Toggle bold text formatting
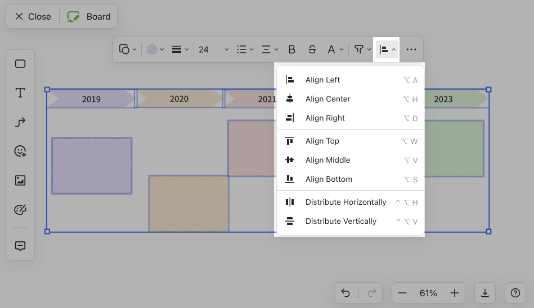534x308 pixels. point(291,49)
